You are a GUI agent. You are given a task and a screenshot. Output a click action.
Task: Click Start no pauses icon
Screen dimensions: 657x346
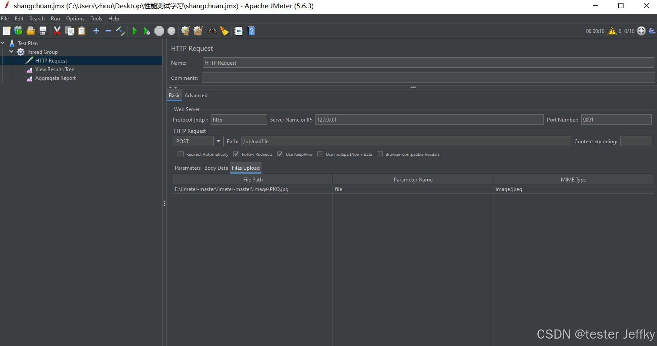pyautogui.click(x=147, y=31)
